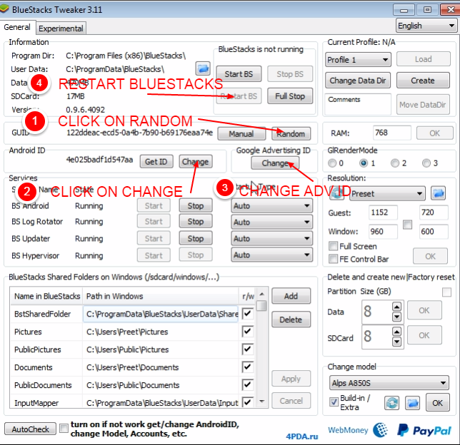Image resolution: width=460 pixels, height=445 pixels.
Task: Click the resolution folder icon beside Preset
Action: pos(438,193)
